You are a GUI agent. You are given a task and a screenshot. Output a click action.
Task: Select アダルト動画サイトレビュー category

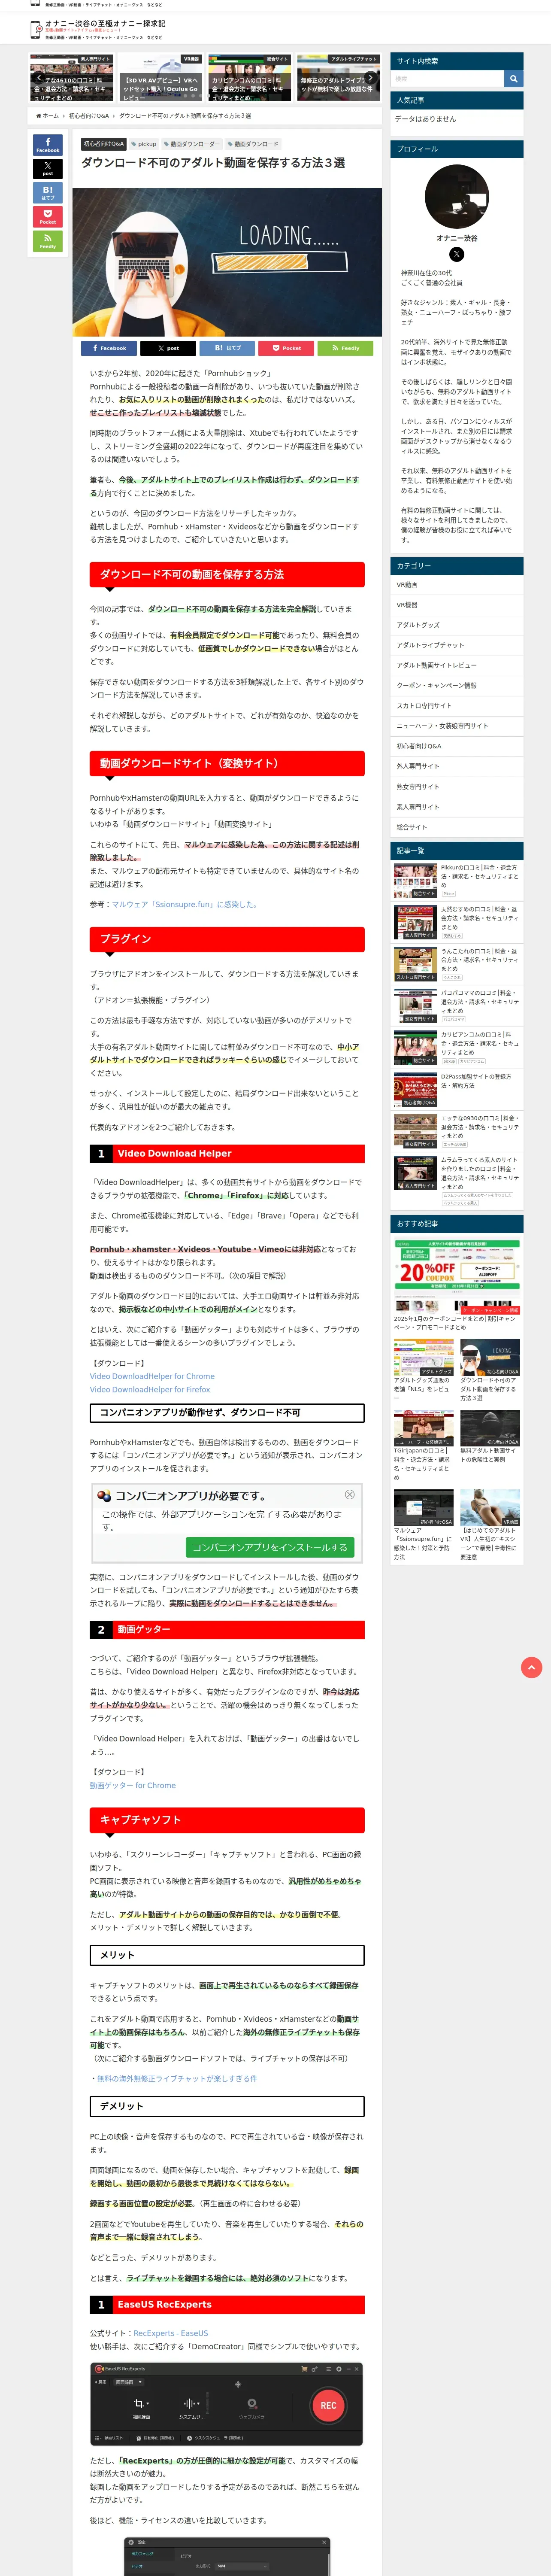pos(456,665)
